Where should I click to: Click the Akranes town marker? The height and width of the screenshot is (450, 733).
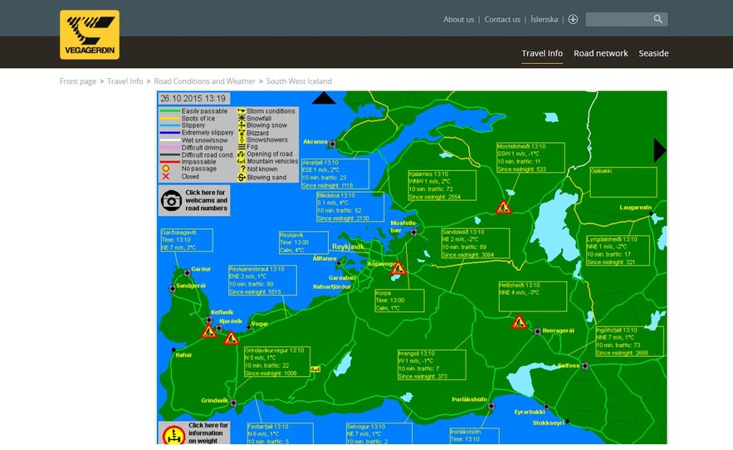coord(333,144)
